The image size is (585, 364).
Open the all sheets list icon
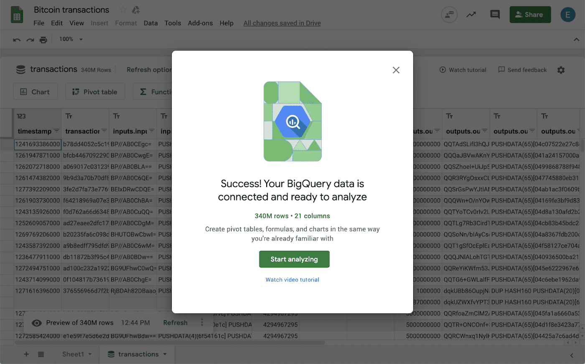41,354
